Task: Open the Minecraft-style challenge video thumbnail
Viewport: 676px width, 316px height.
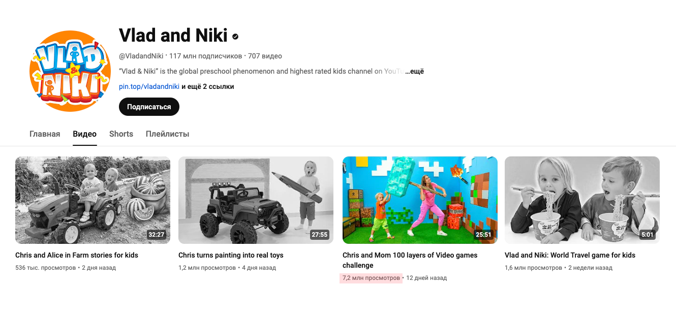Action: pos(420,200)
